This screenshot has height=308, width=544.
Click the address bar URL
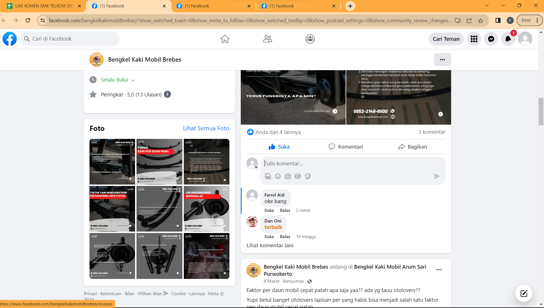(250, 20)
